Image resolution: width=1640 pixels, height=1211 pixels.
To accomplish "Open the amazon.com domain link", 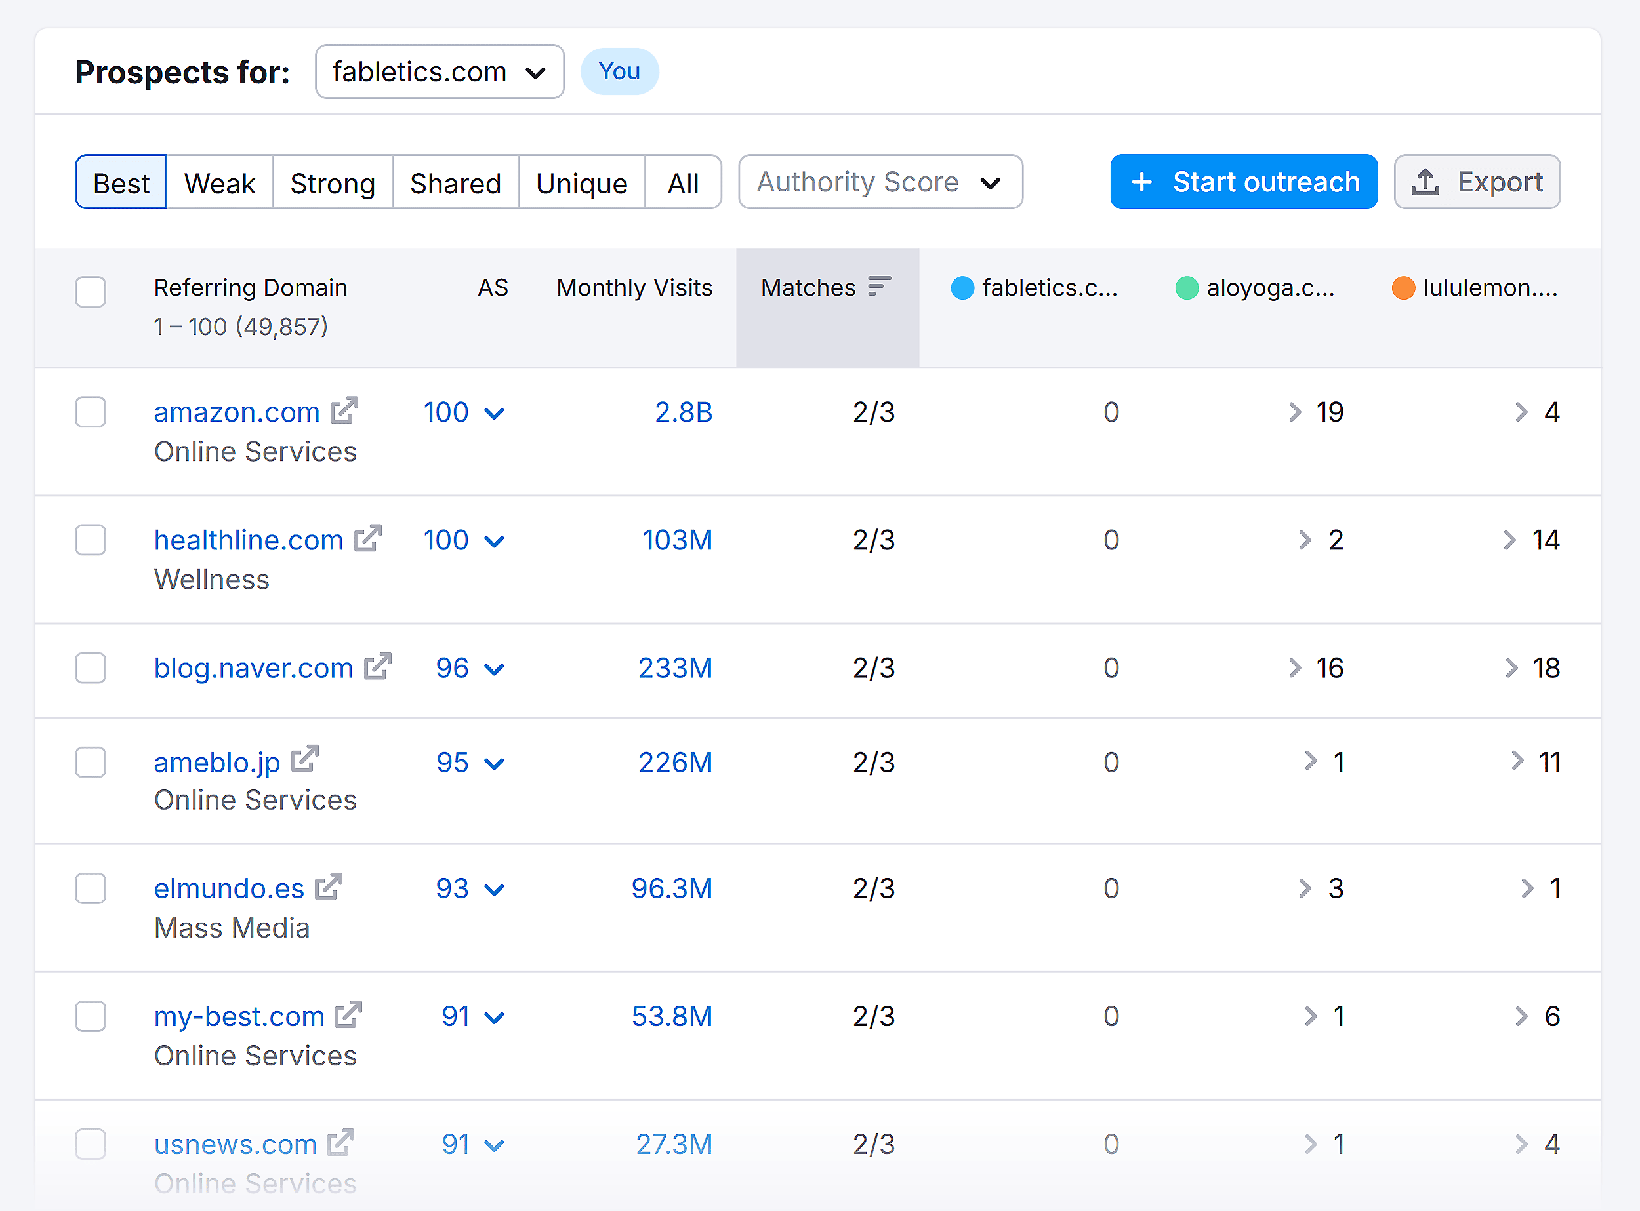I will tap(236, 412).
